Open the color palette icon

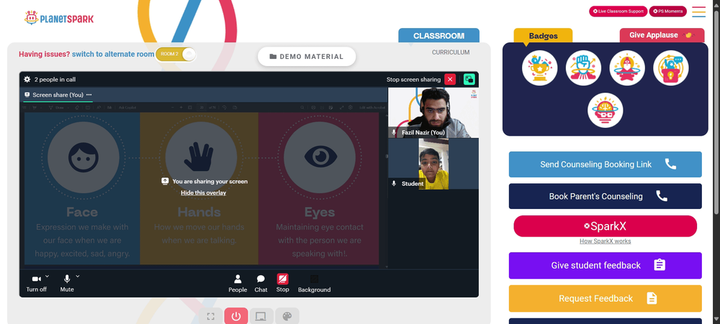(x=287, y=316)
